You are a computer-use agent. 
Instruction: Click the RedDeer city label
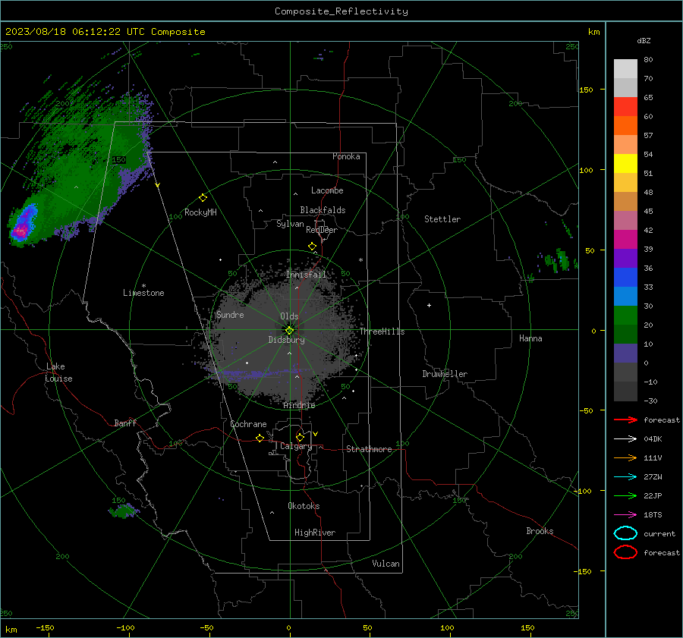(322, 230)
